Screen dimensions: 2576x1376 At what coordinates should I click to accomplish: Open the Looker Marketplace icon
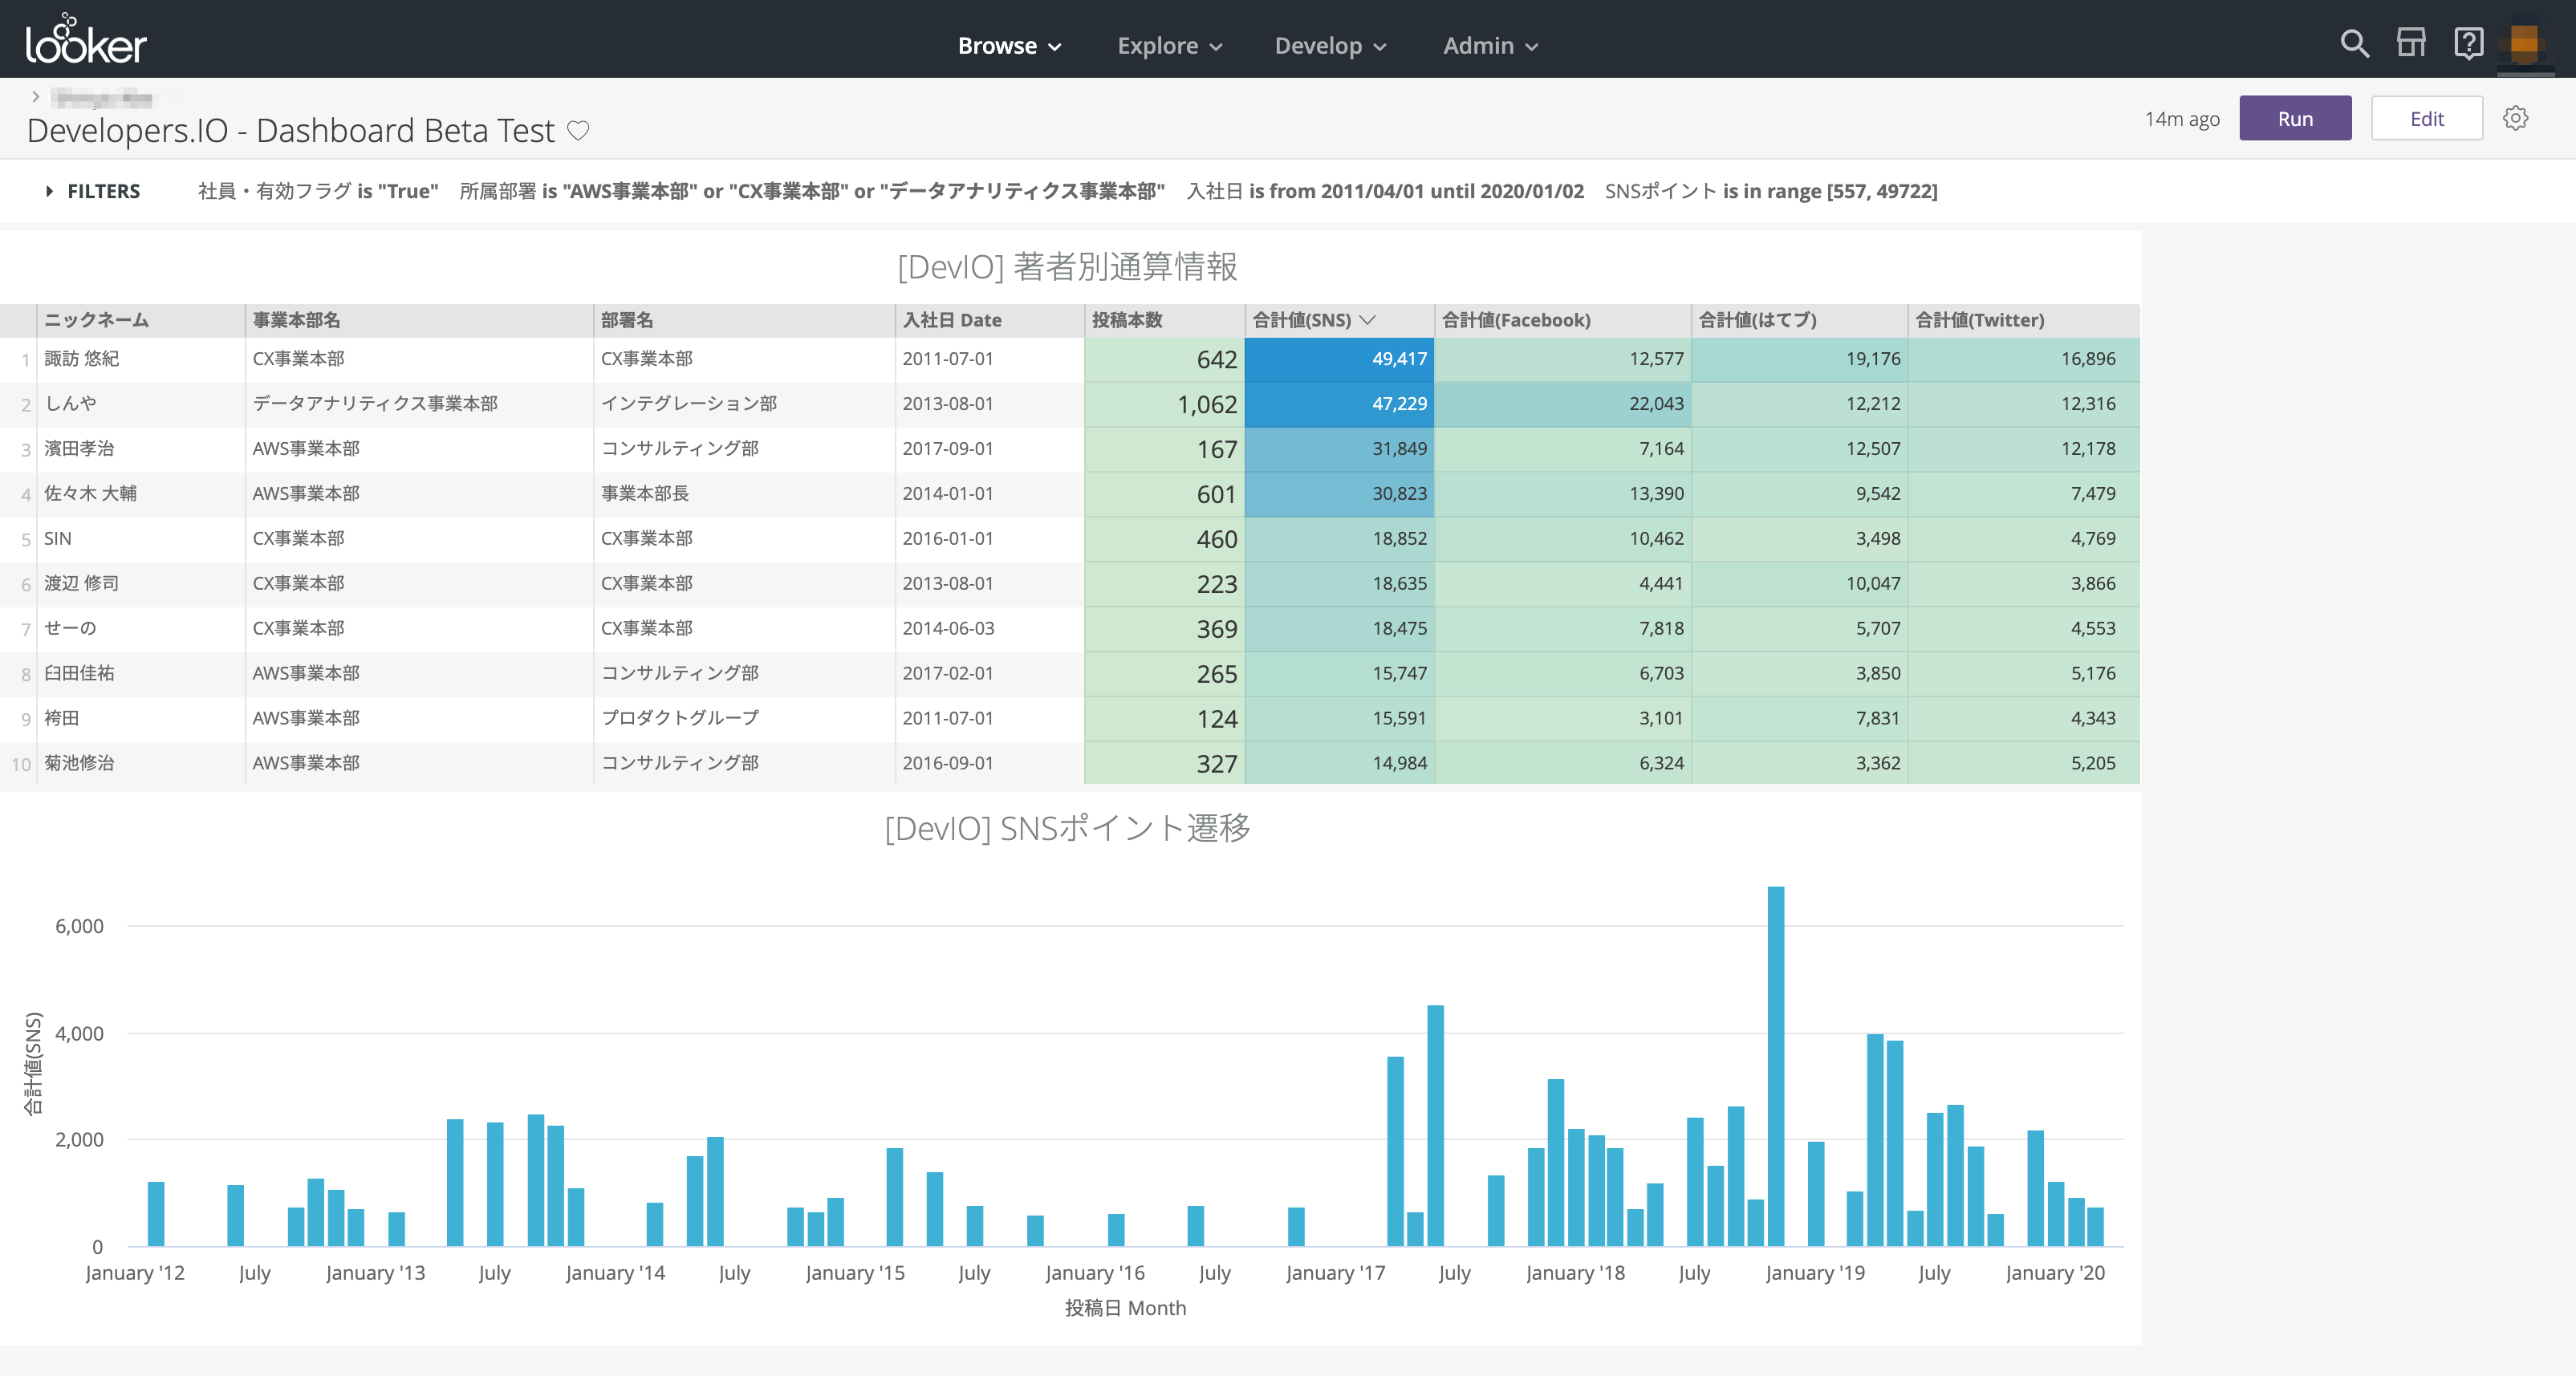click(x=2412, y=44)
